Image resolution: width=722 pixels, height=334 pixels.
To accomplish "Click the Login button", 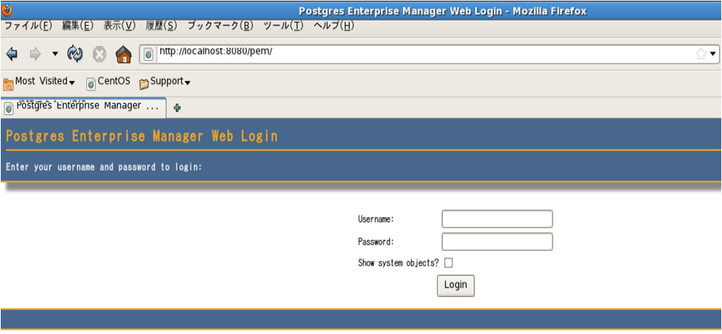I will 456,286.
